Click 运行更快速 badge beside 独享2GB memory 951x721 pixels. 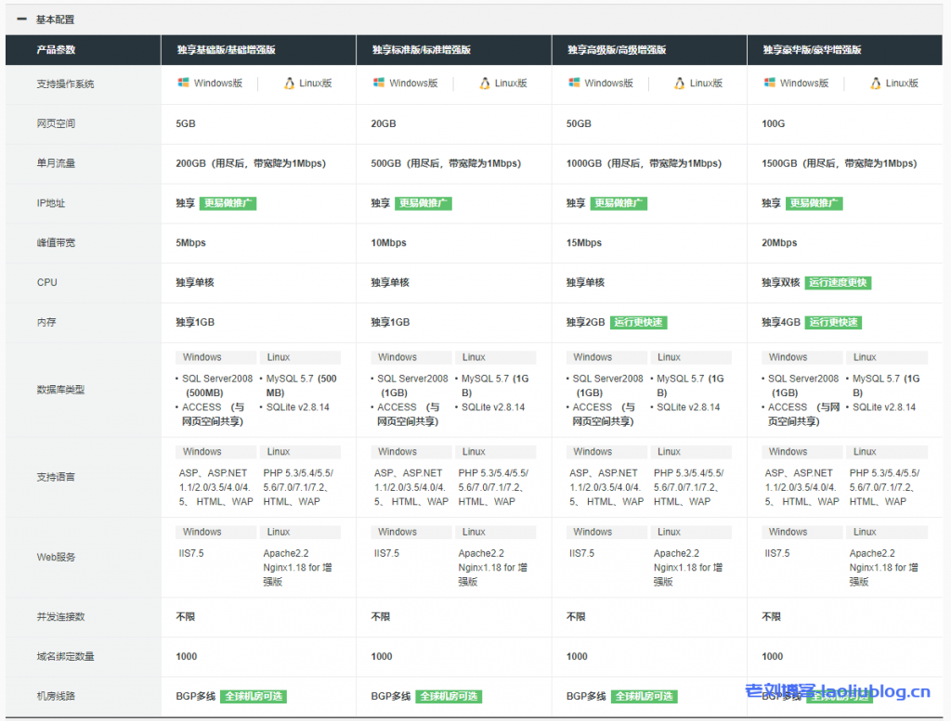pos(639,322)
